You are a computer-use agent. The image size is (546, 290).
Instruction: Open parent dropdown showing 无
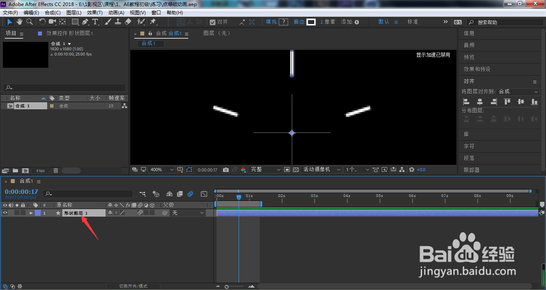tap(188, 213)
